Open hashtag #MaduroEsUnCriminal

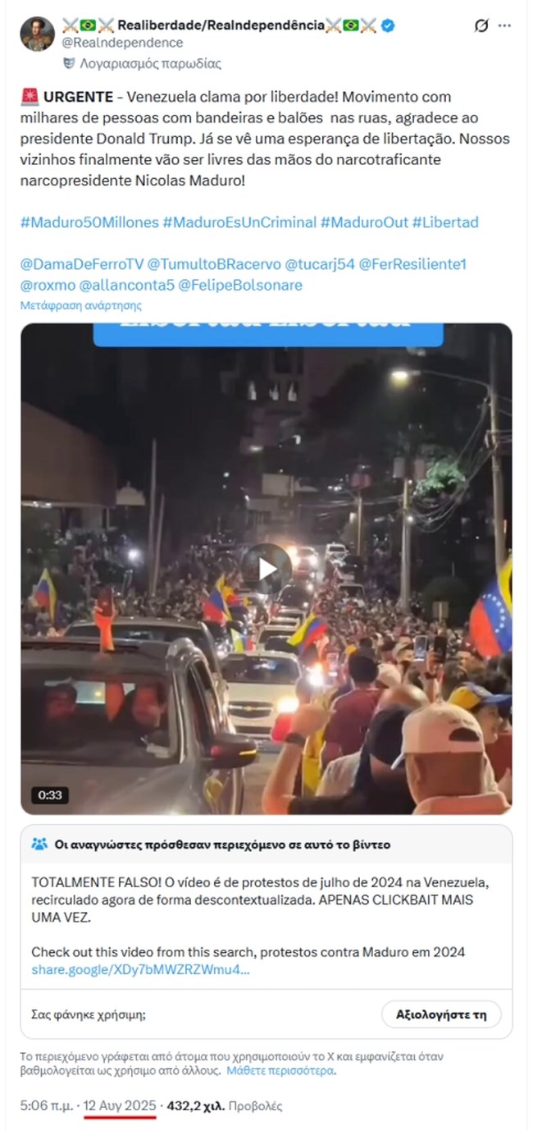(x=239, y=222)
